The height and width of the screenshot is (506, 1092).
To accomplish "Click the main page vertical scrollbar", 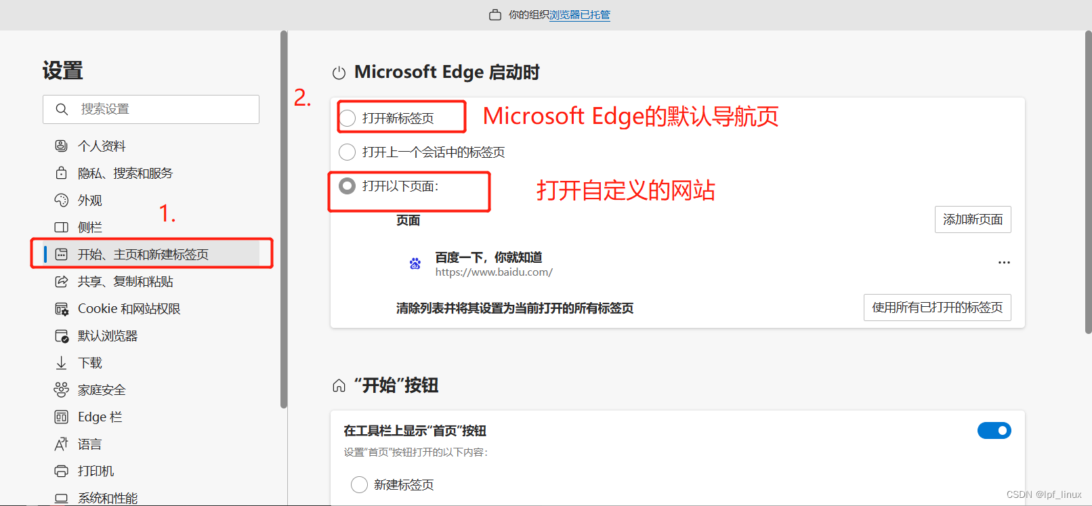I will tap(1088, 182).
